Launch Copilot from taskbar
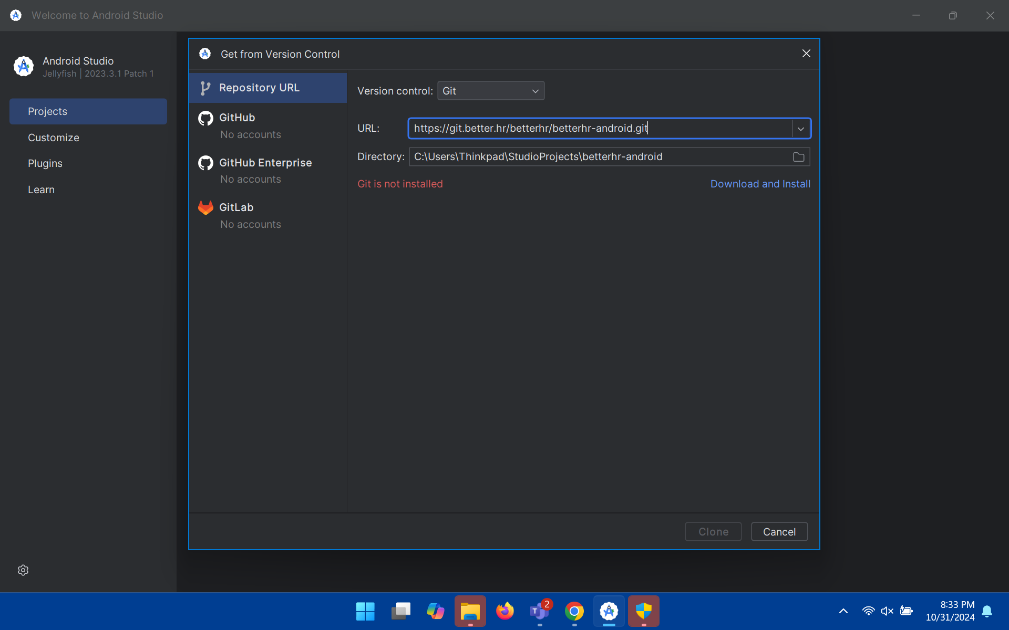The image size is (1009, 630). (435, 611)
